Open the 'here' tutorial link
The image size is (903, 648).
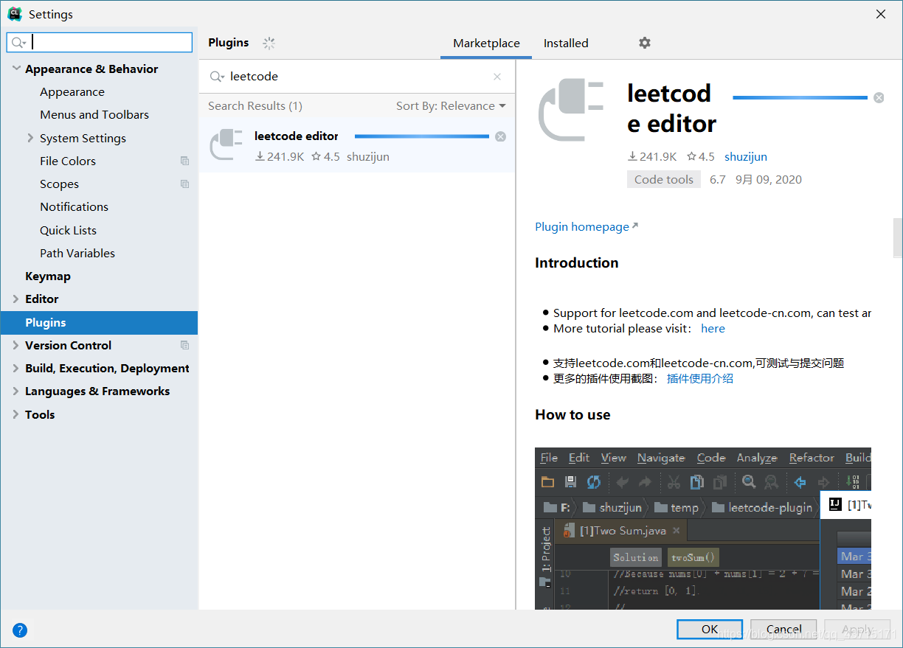[x=713, y=329]
